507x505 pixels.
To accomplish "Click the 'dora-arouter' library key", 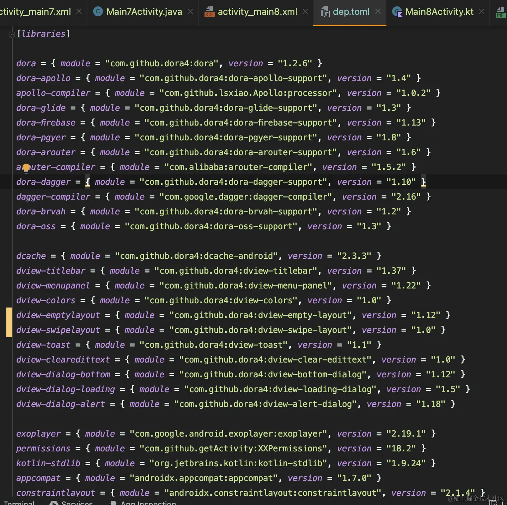I will click(46, 152).
